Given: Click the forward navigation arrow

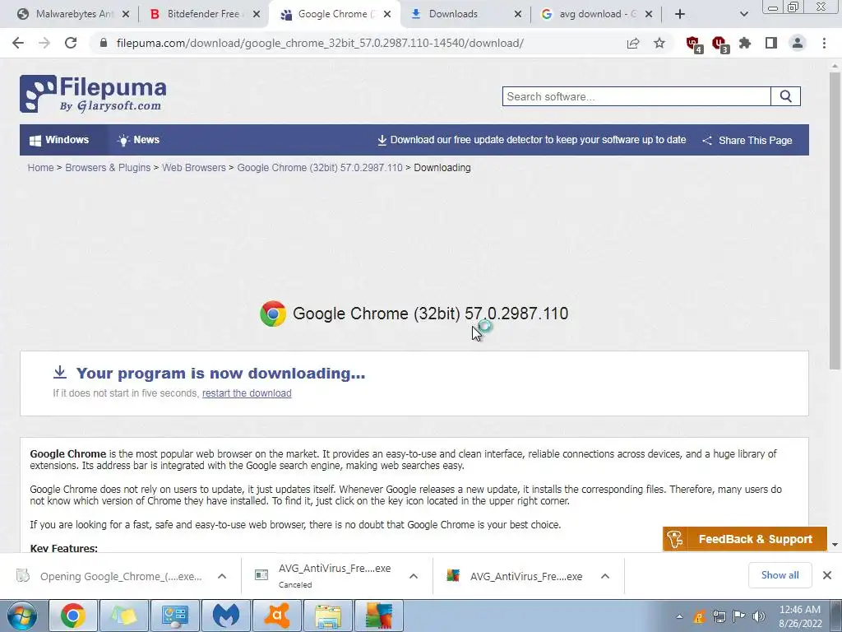Looking at the screenshot, I should [x=44, y=43].
